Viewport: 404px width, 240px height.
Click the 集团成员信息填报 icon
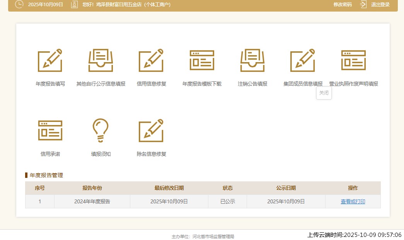[303, 61]
